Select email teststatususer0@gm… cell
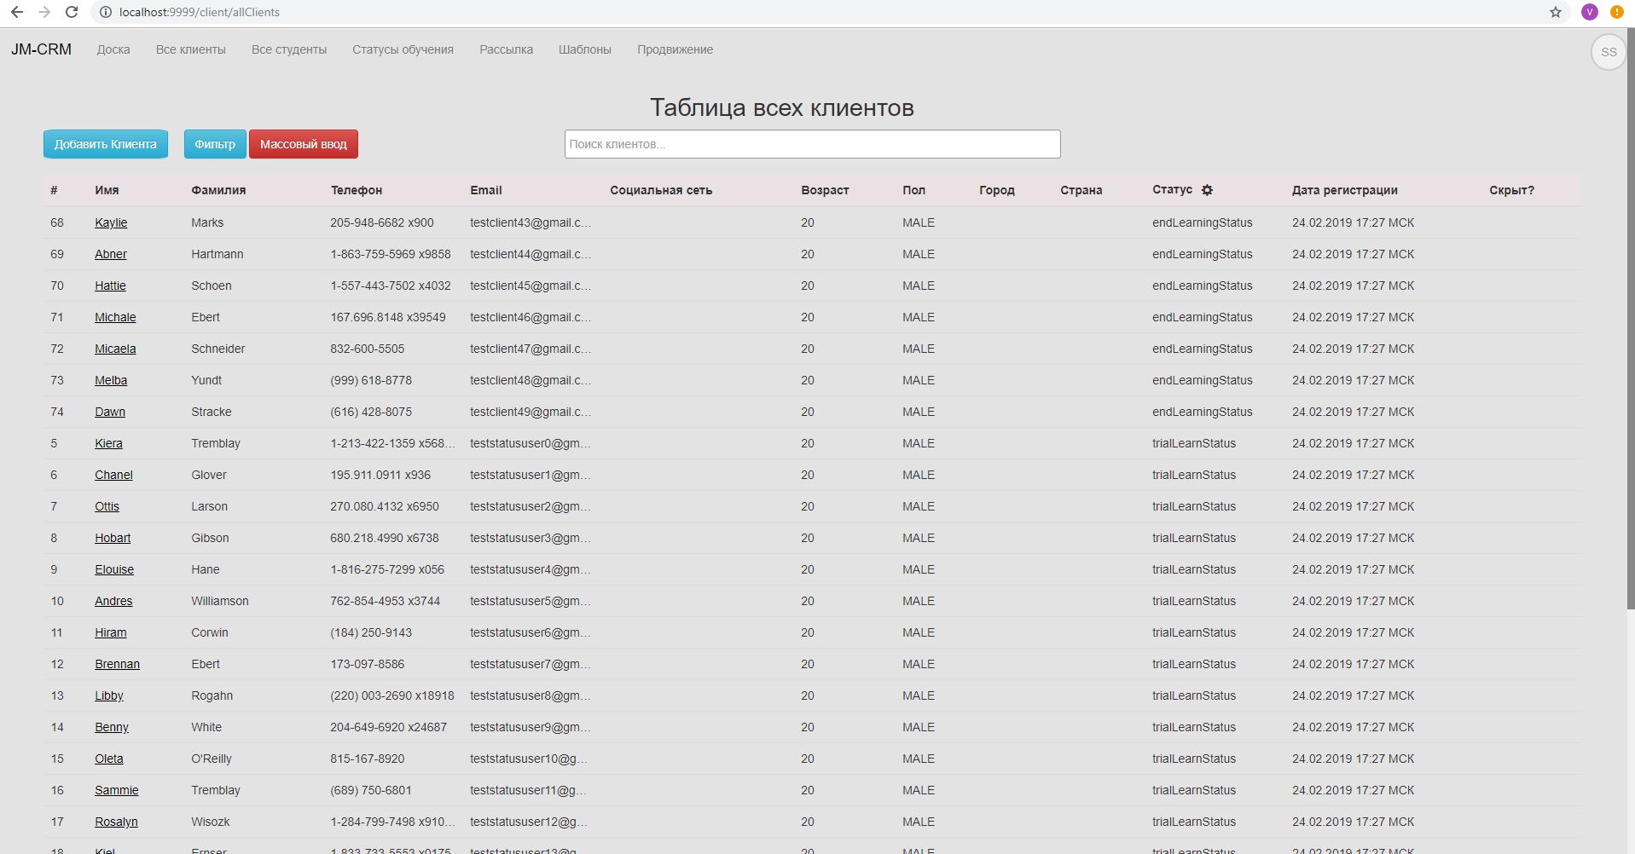 pyautogui.click(x=531, y=443)
